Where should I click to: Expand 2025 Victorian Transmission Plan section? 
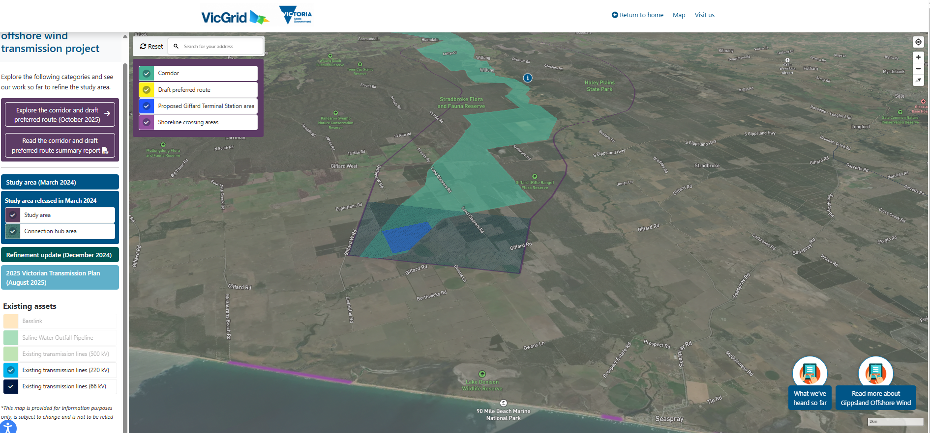pyautogui.click(x=60, y=277)
